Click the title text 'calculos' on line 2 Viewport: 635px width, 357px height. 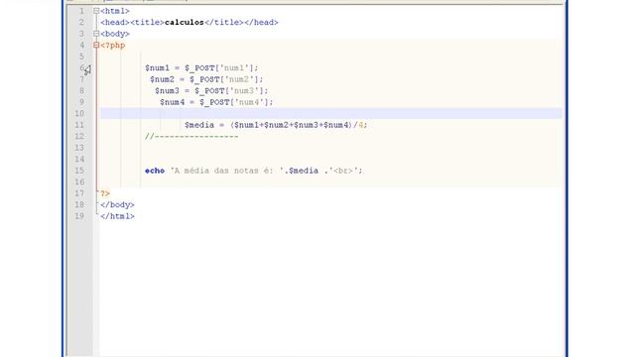[185, 22]
